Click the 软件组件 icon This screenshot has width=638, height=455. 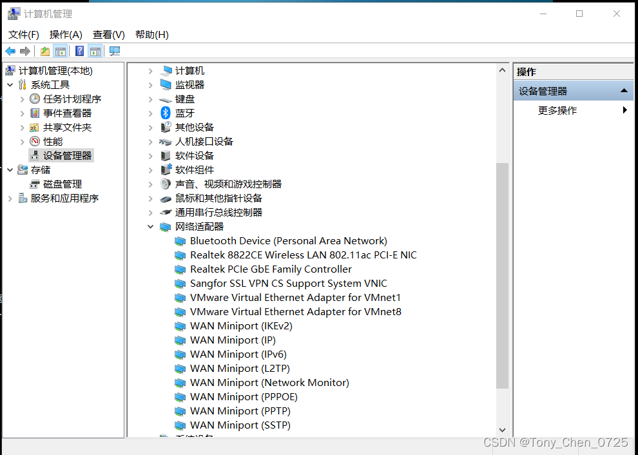point(166,169)
